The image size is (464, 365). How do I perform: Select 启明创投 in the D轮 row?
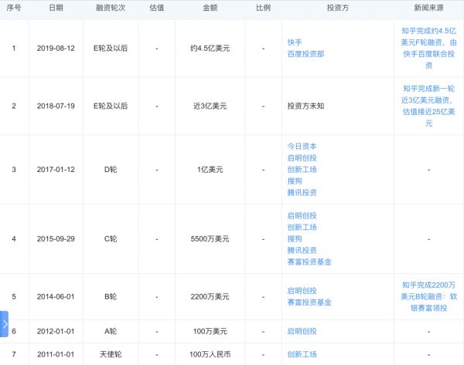(302, 157)
